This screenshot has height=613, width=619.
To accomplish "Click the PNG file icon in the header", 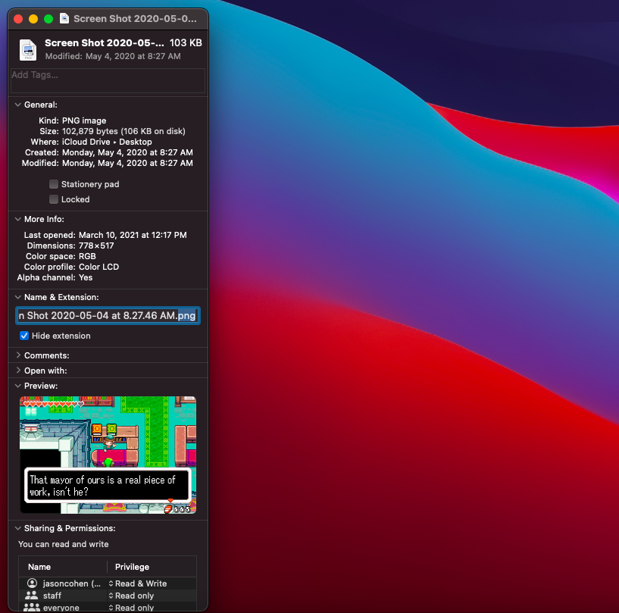I will pyautogui.click(x=28, y=49).
